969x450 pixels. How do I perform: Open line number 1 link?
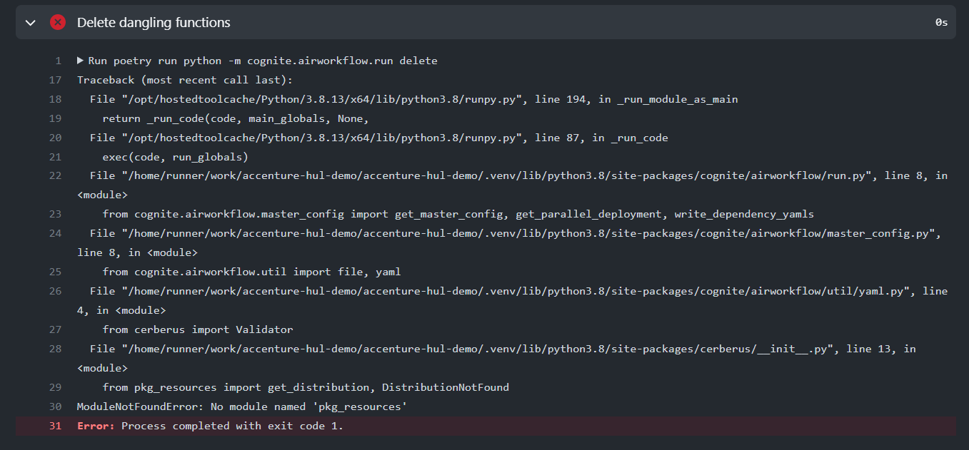(58, 61)
